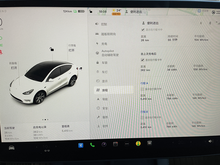The height and width of the screenshot is (165, 220).
Task: Check 显示在行程卡中 under 行程 A
Action: (x=142, y=89)
